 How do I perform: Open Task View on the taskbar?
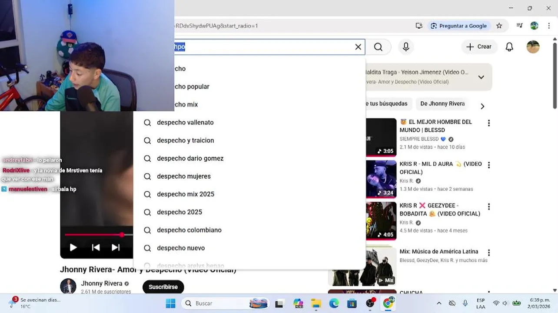[279, 303]
